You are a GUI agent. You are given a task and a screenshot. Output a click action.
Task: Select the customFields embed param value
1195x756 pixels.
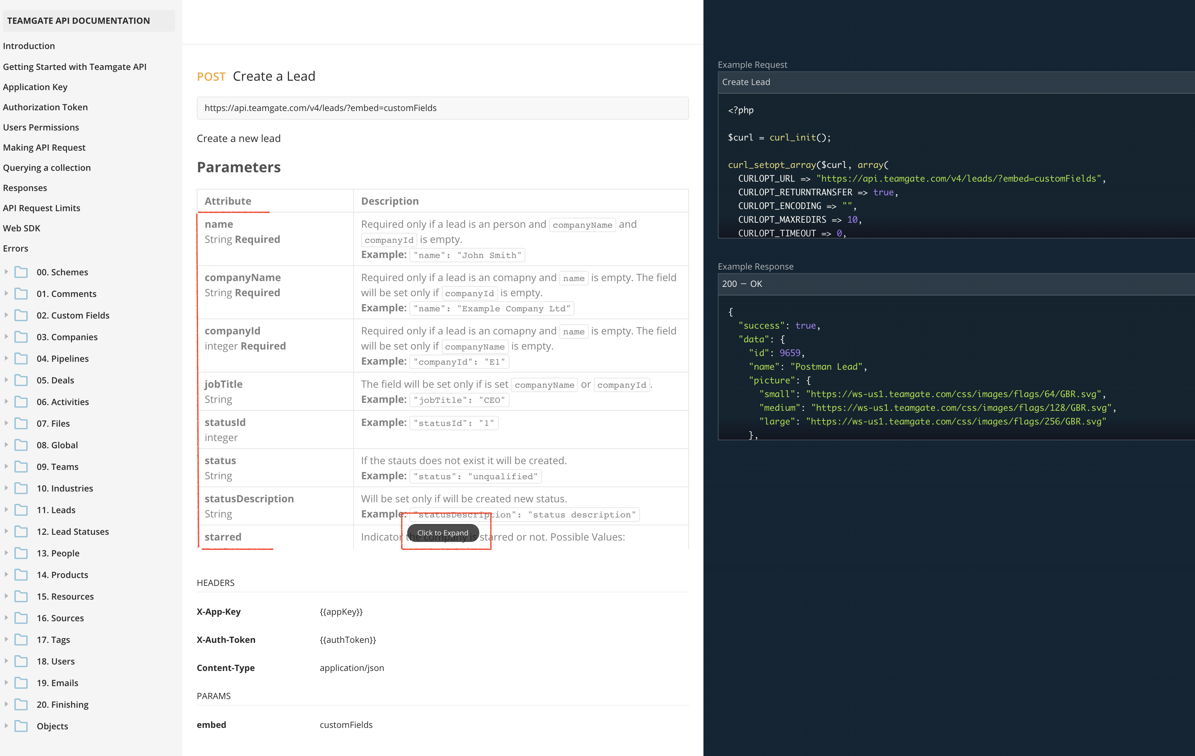point(346,725)
